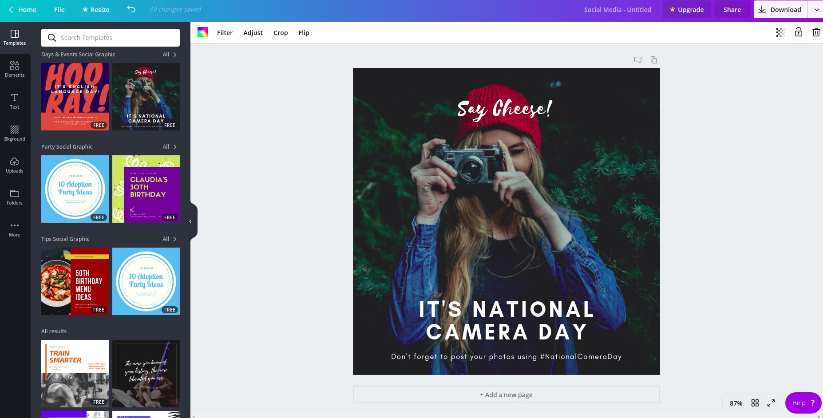Select the Crop tool
The image size is (823, 418).
coord(281,32)
